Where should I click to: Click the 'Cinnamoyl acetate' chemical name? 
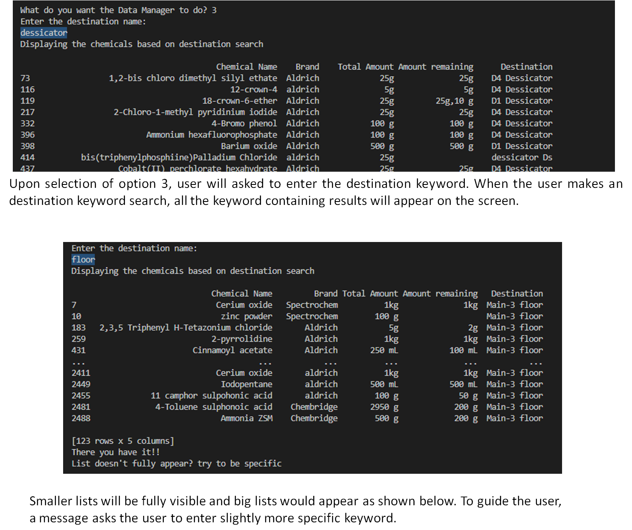point(232,350)
